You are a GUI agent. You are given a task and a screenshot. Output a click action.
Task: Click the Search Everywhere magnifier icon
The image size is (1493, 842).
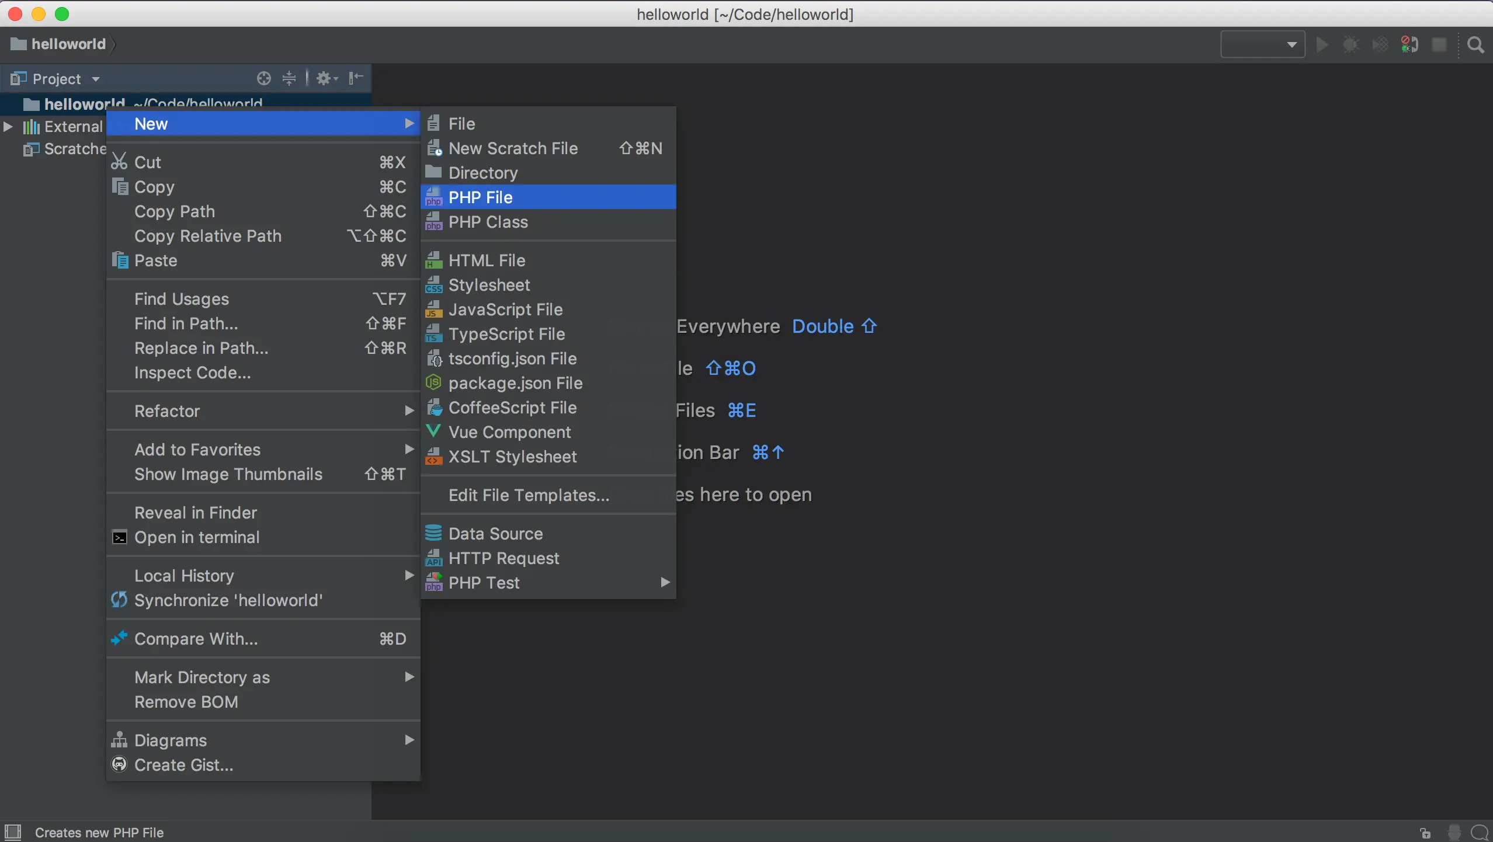tap(1475, 45)
